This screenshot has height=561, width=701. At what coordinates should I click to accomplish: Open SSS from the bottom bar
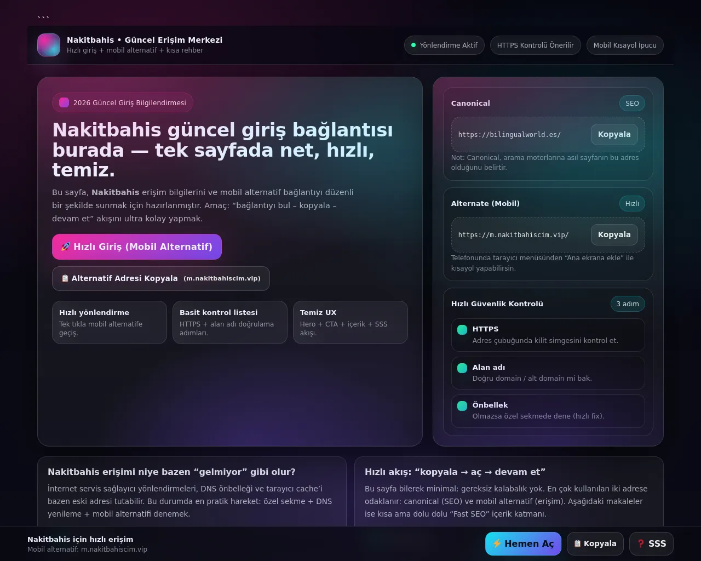(x=651, y=543)
